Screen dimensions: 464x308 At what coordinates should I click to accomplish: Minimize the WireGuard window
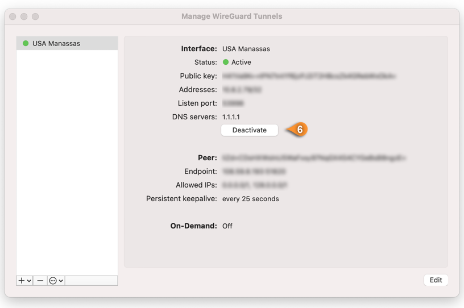(x=24, y=16)
